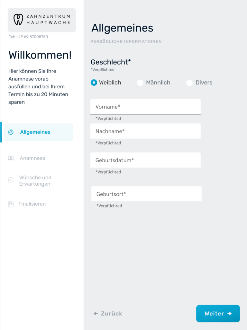This screenshot has height=330, width=247.
Task: Select the Männlich radio button
Action: coord(140,83)
